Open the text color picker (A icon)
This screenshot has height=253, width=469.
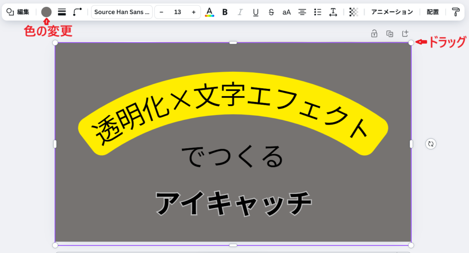coord(209,12)
